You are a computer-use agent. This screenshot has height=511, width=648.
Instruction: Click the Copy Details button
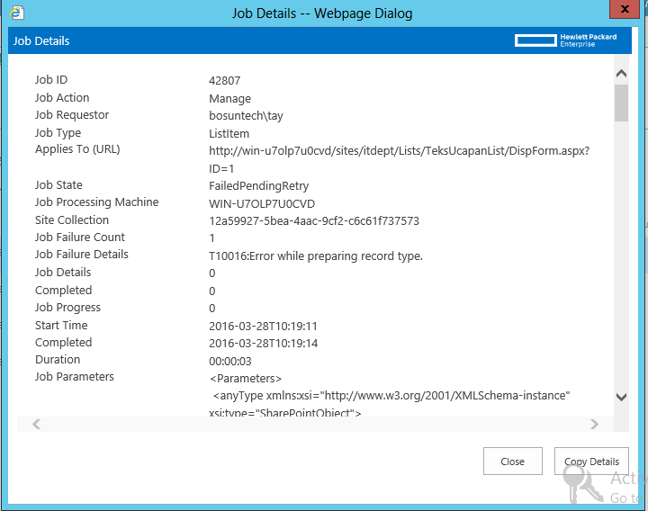pos(591,461)
